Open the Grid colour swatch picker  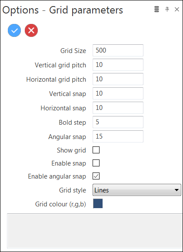[98, 203]
